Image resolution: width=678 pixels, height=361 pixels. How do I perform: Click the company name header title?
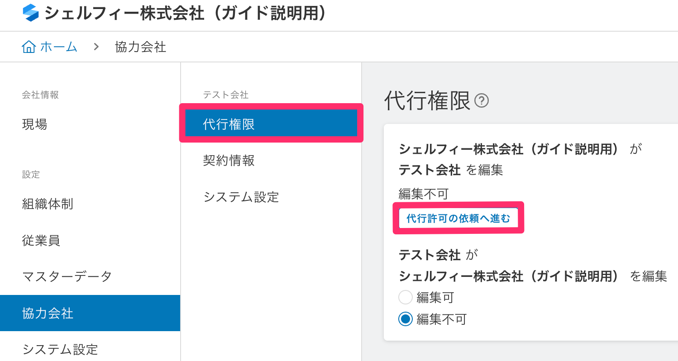pos(186,13)
